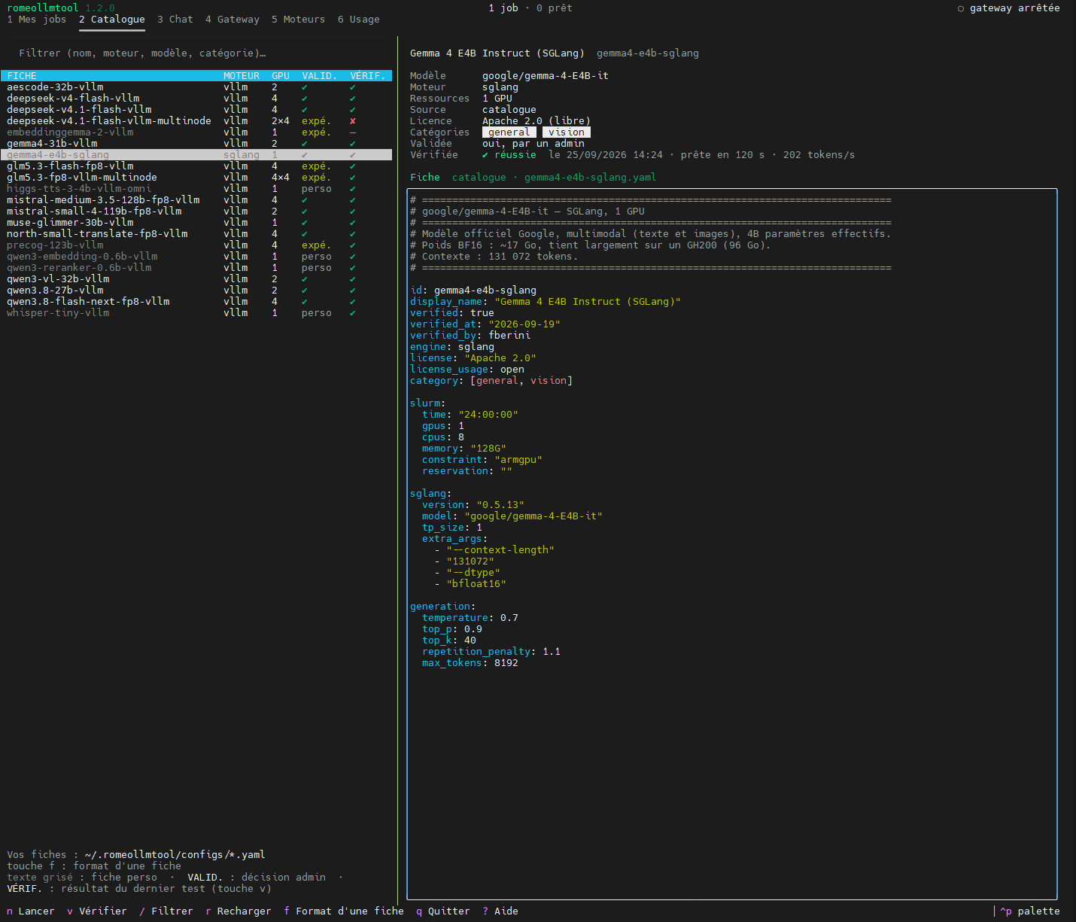Select the glm5.3-flash-fp8-vllm row

tap(196, 166)
